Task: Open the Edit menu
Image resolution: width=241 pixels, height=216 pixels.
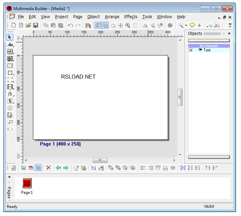Action: click(32, 16)
